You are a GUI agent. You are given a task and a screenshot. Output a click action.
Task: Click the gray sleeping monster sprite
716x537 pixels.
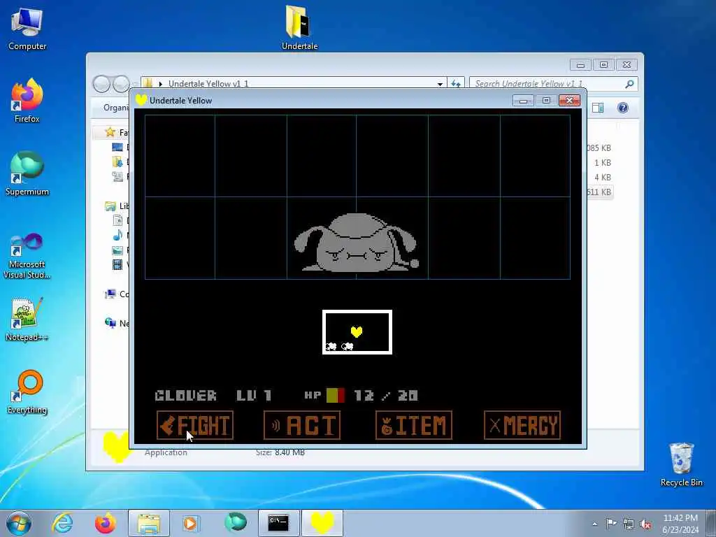click(x=356, y=243)
